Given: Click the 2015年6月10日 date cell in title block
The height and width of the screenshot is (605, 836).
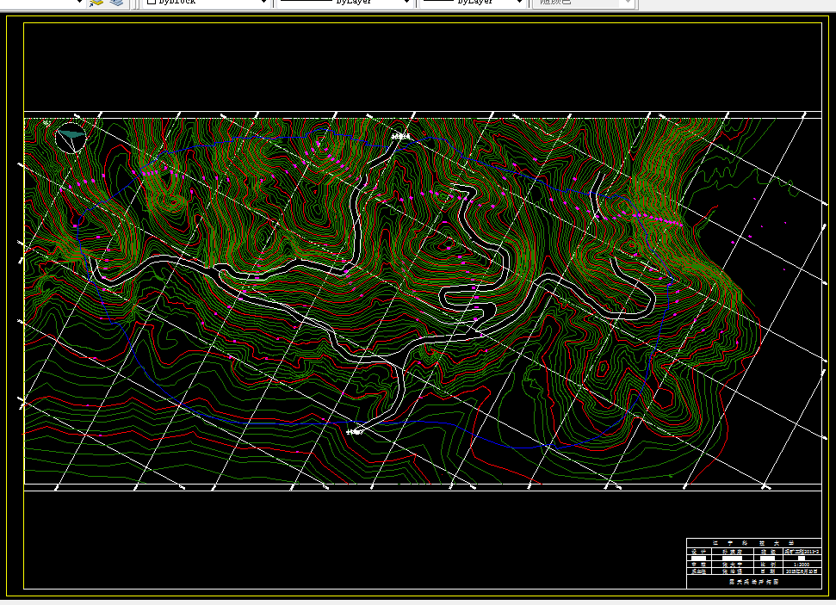Looking at the screenshot, I should click(x=802, y=571).
